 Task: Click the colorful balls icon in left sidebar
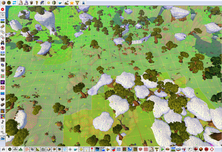(3, 116)
